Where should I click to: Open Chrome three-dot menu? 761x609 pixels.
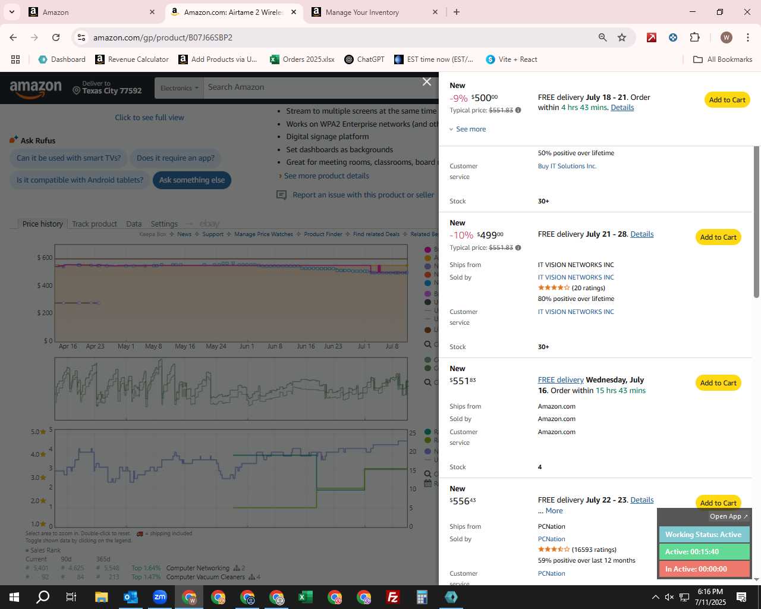coord(747,37)
